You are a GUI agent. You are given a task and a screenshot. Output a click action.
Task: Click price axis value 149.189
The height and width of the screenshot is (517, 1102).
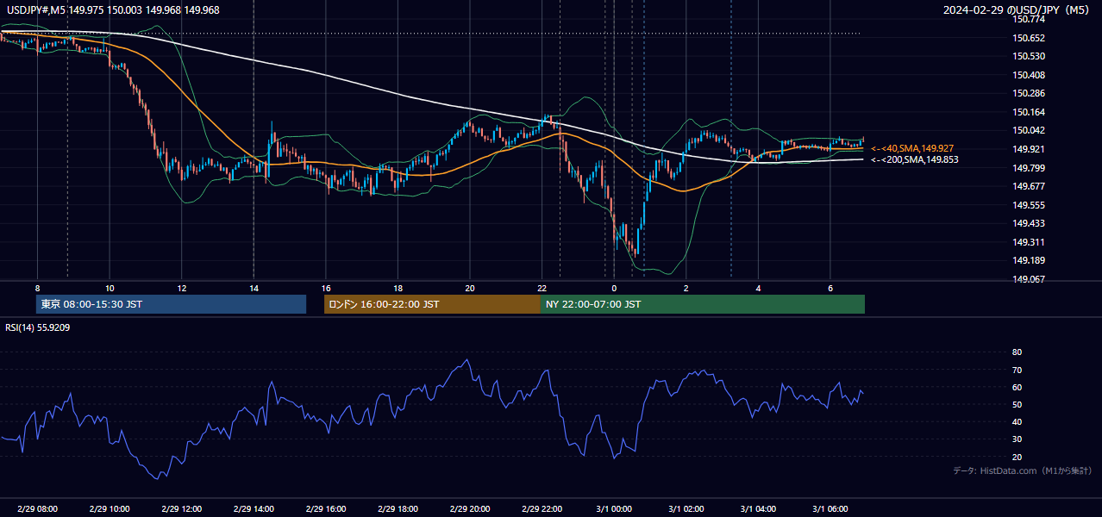click(1029, 260)
